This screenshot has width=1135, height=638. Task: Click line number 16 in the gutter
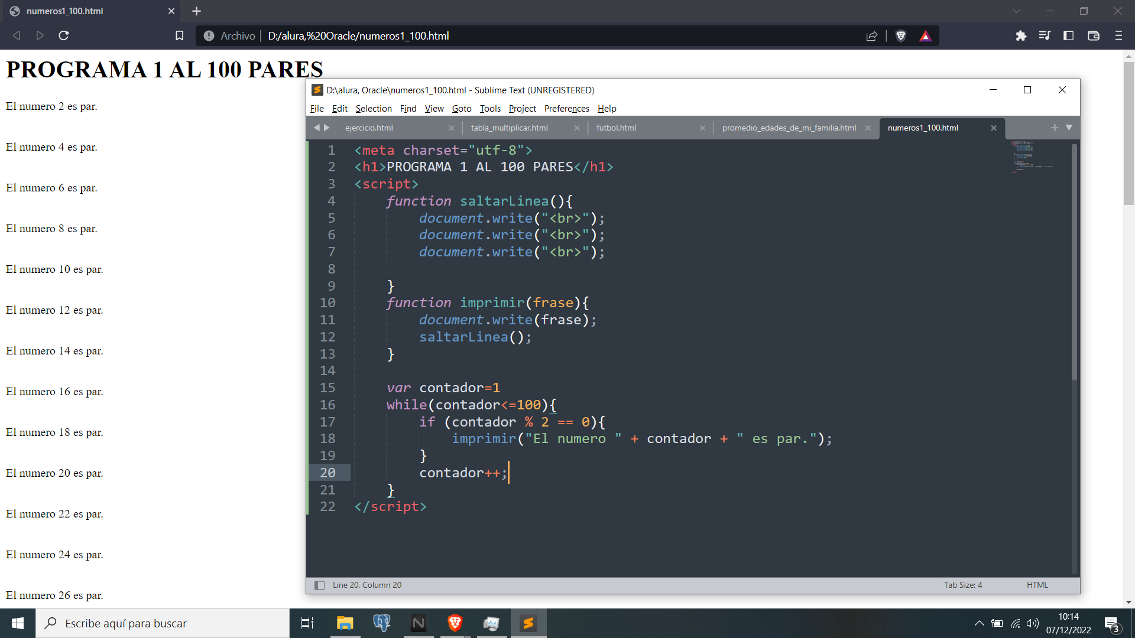(x=327, y=405)
